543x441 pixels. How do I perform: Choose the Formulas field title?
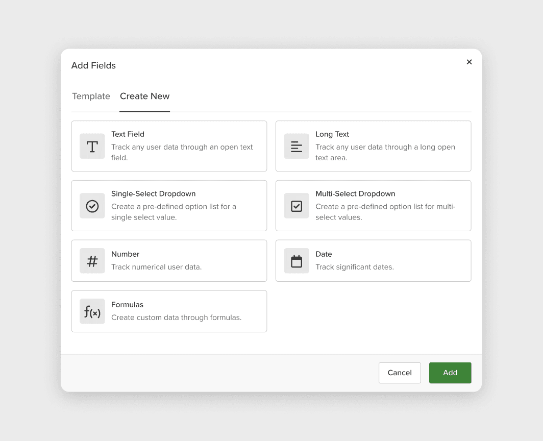click(x=127, y=305)
